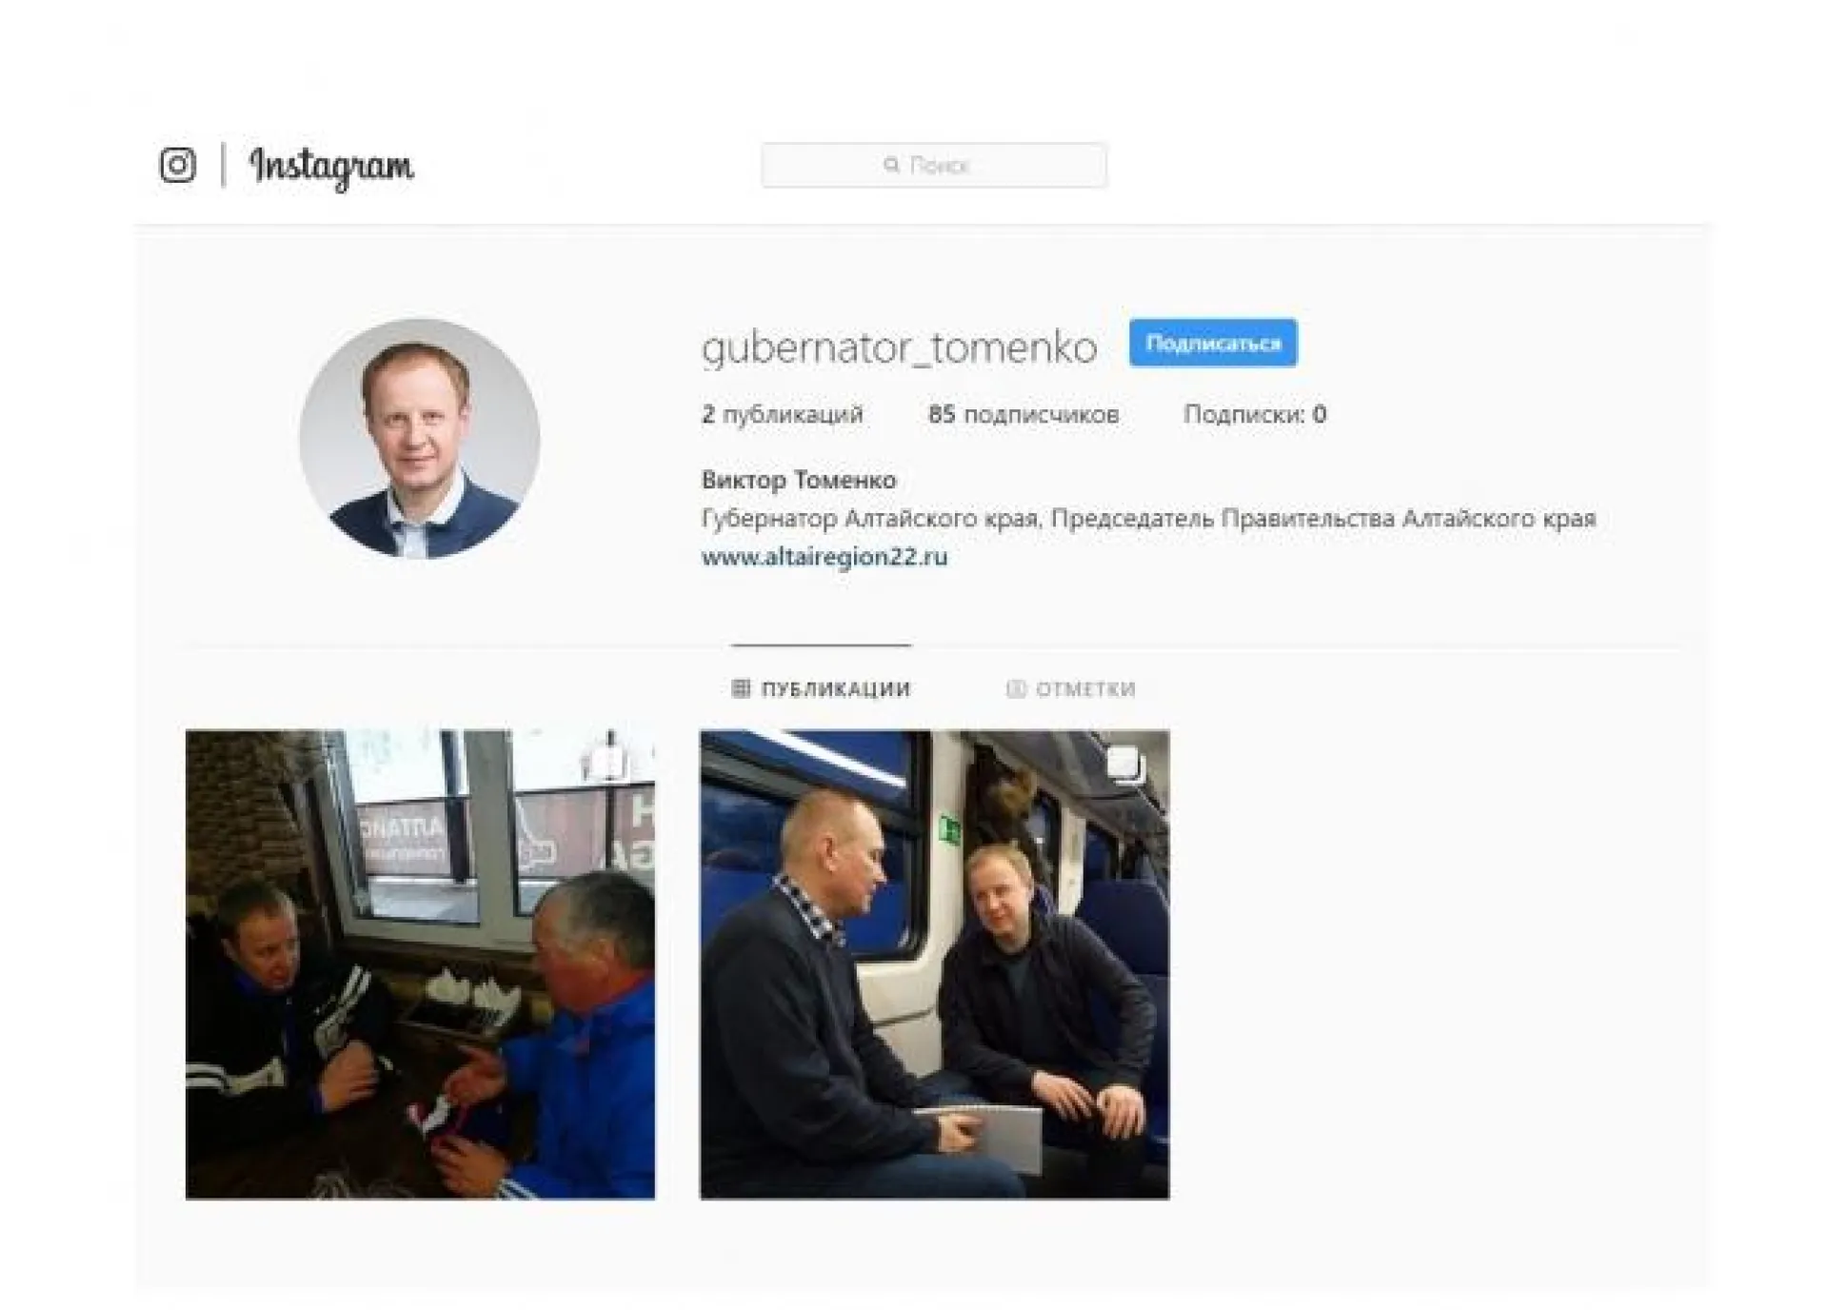Switch to the ПУБЛИКАЦИИ tab
1828x1310 pixels.
[x=821, y=688]
